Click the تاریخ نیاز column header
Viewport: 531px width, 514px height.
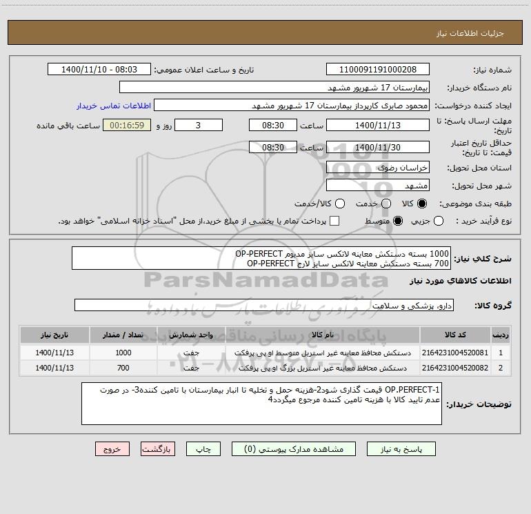[54, 335]
